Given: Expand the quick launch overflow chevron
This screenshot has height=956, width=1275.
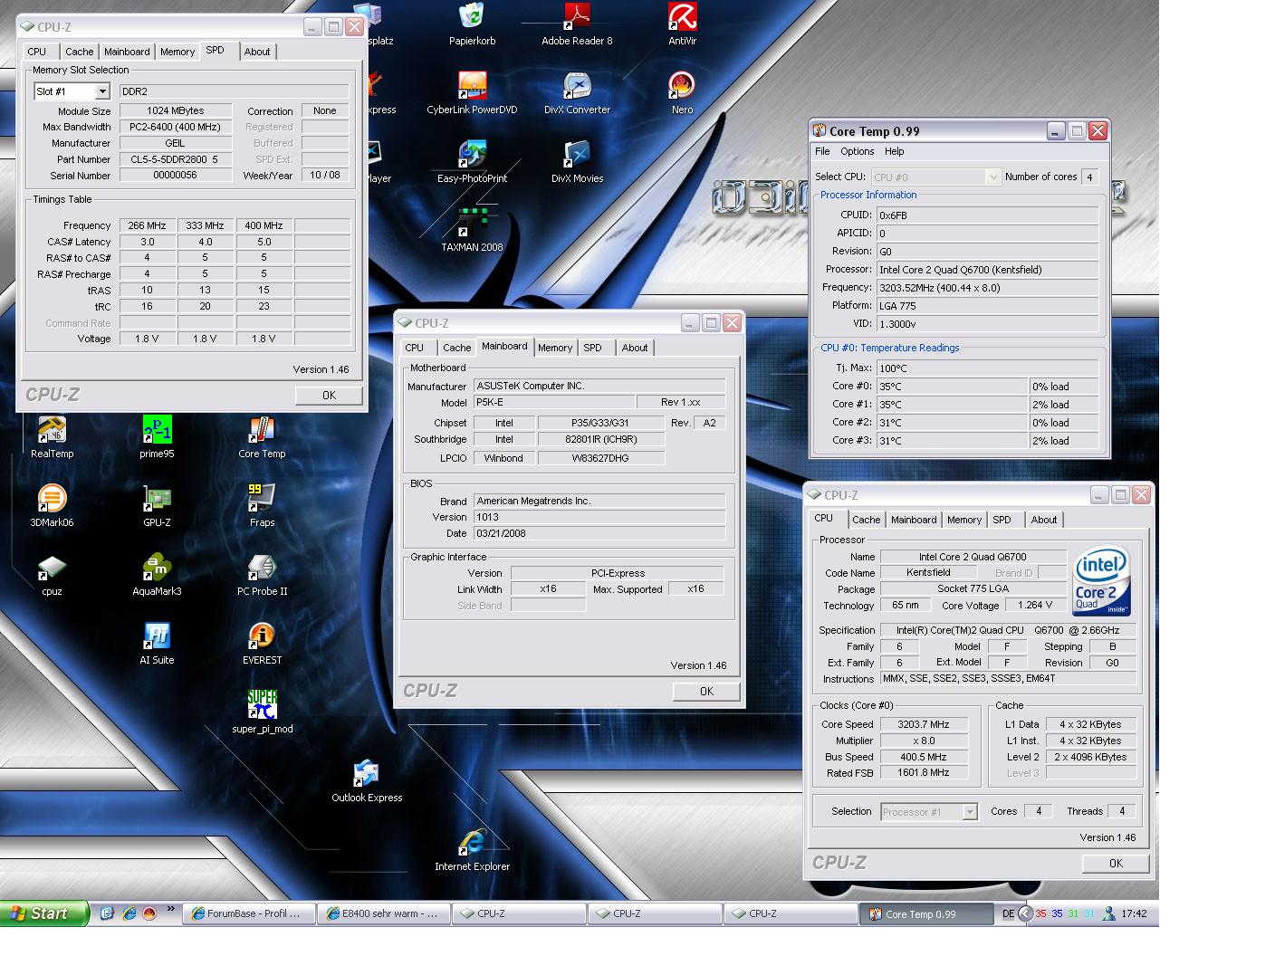Looking at the screenshot, I should tap(172, 911).
